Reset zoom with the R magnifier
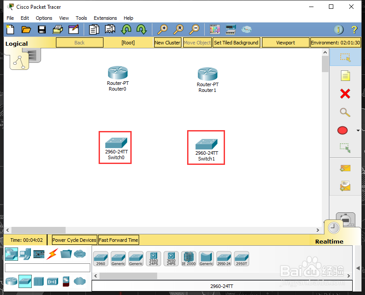The image size is (365, 295). coord(179,29)
